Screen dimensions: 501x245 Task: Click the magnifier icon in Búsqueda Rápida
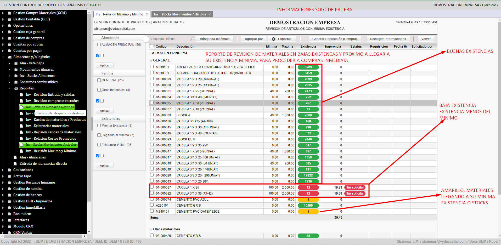coord(192,39)
